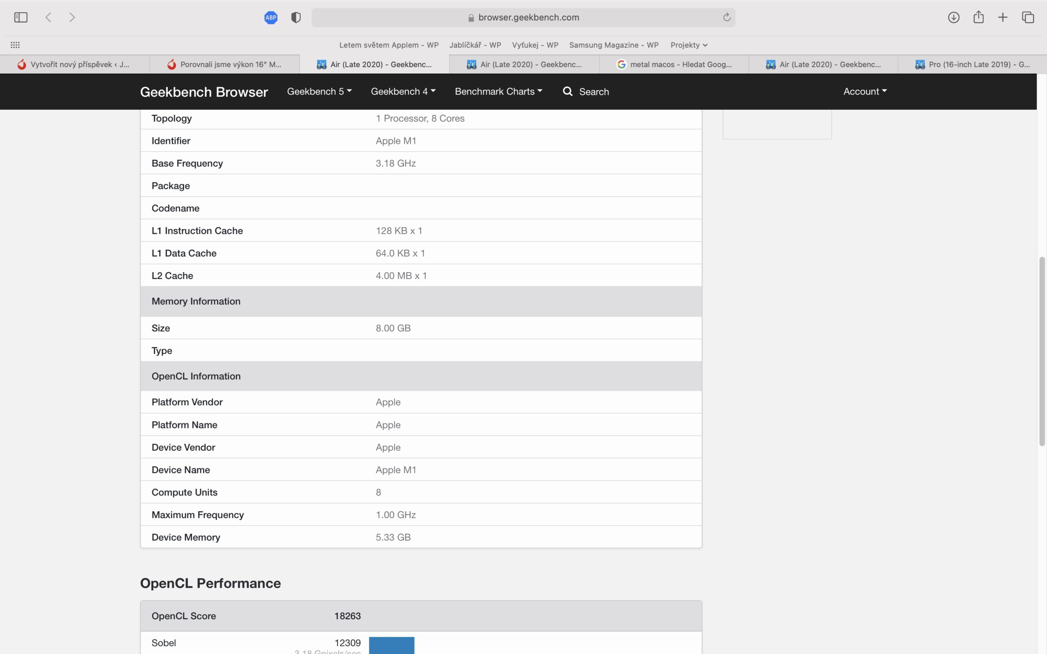The height and width of the screenshot is (654, 1047).
Task: Select the Base Frequency value 3.18 GHz
Action: coord(395,163)
